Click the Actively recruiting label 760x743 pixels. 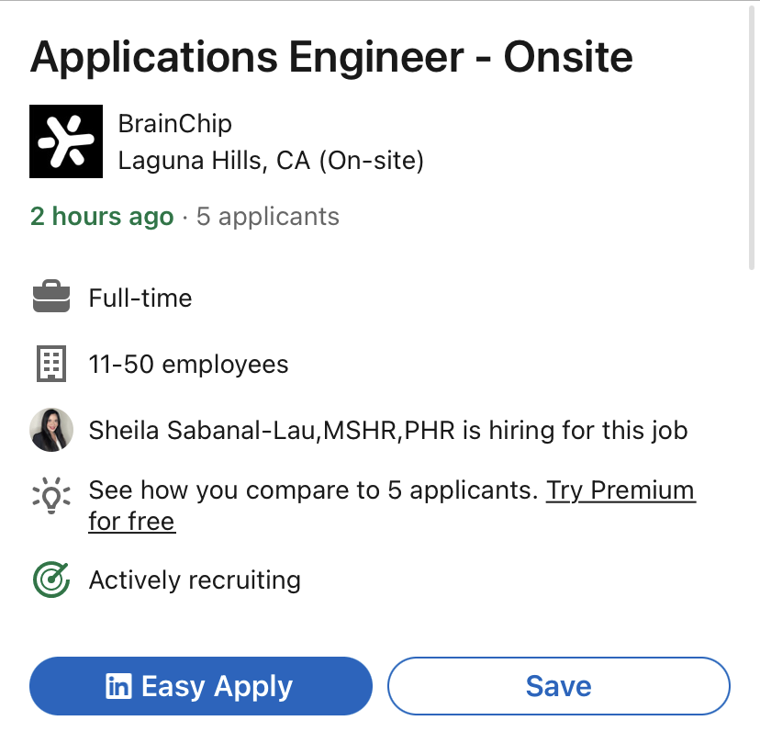click(195, 580)
